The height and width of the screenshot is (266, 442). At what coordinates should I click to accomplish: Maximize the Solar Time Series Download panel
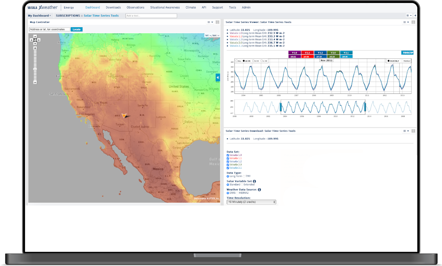pos(413,131)
